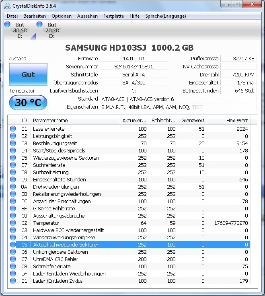Click the status orb for Ausschaltungsabbrüche row

point(13,216)
